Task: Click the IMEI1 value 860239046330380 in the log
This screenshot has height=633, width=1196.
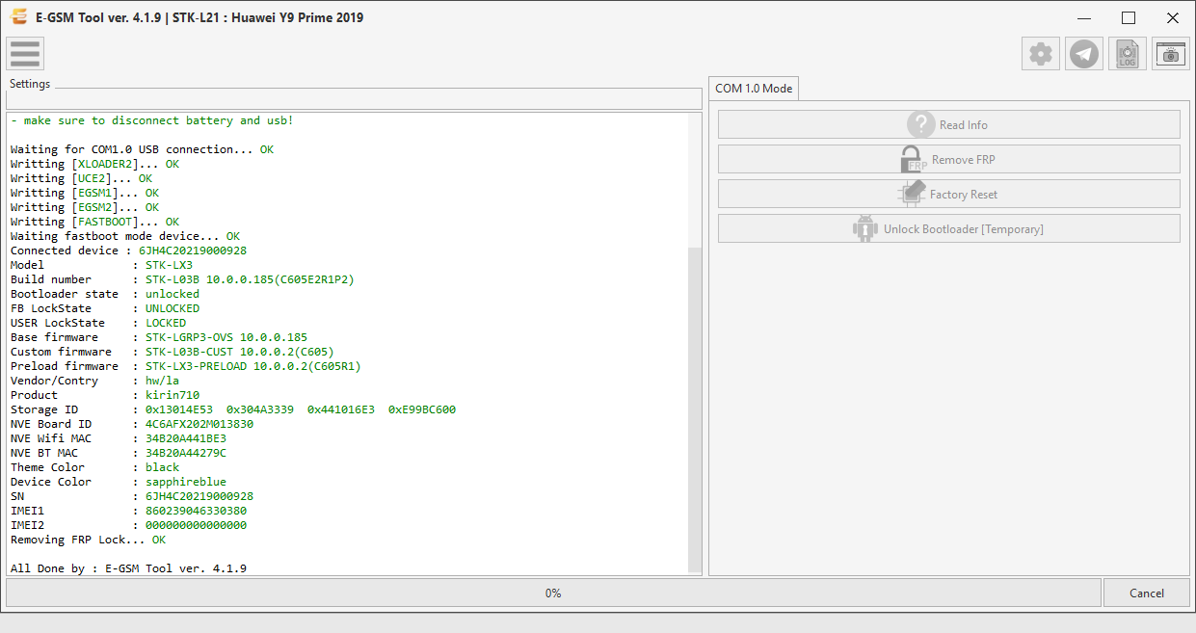Action: click(x=196, y=511)
